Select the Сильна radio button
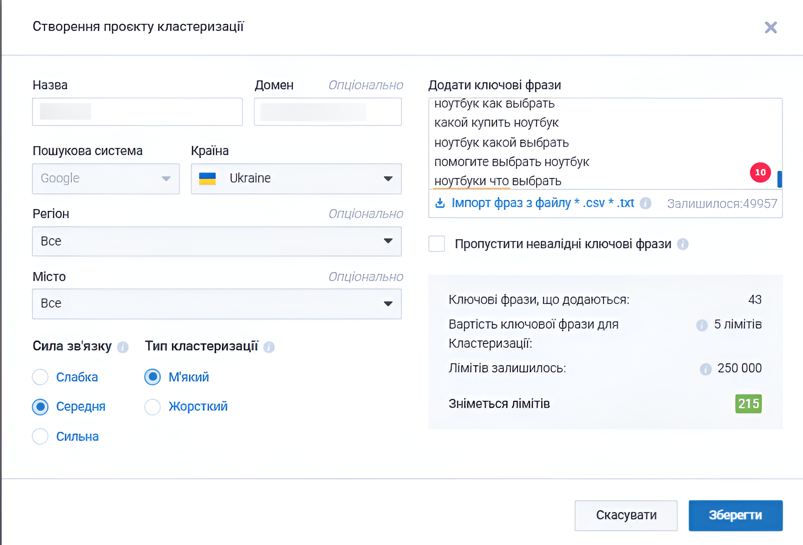This screenshot has height=545, width=803. coord(40,436)
